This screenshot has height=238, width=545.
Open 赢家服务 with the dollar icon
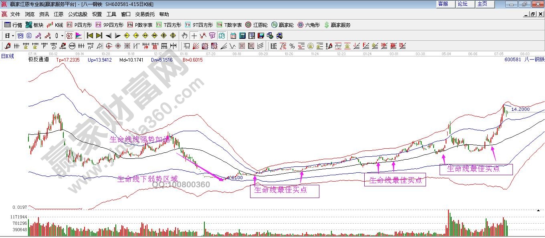point(337,25)
